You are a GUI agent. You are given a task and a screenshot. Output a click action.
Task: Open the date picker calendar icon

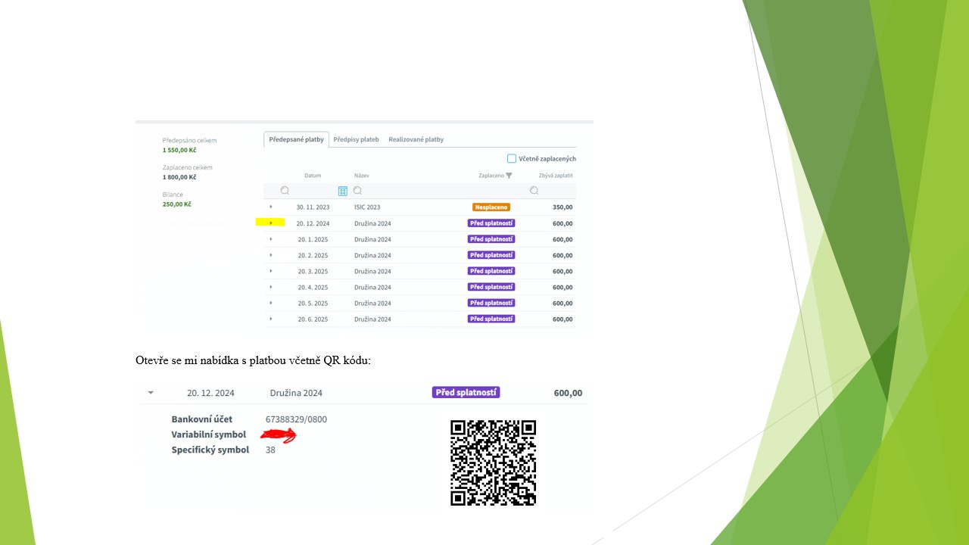pos(343,191)
